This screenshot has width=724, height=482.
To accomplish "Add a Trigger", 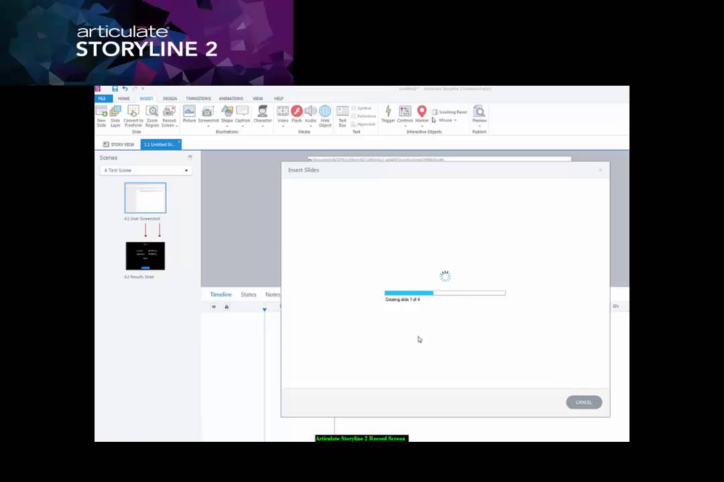I will tap(388, 114).
